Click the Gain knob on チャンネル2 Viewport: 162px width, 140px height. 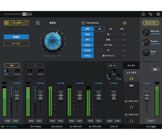pyautogui.click(x=30, y=71)
